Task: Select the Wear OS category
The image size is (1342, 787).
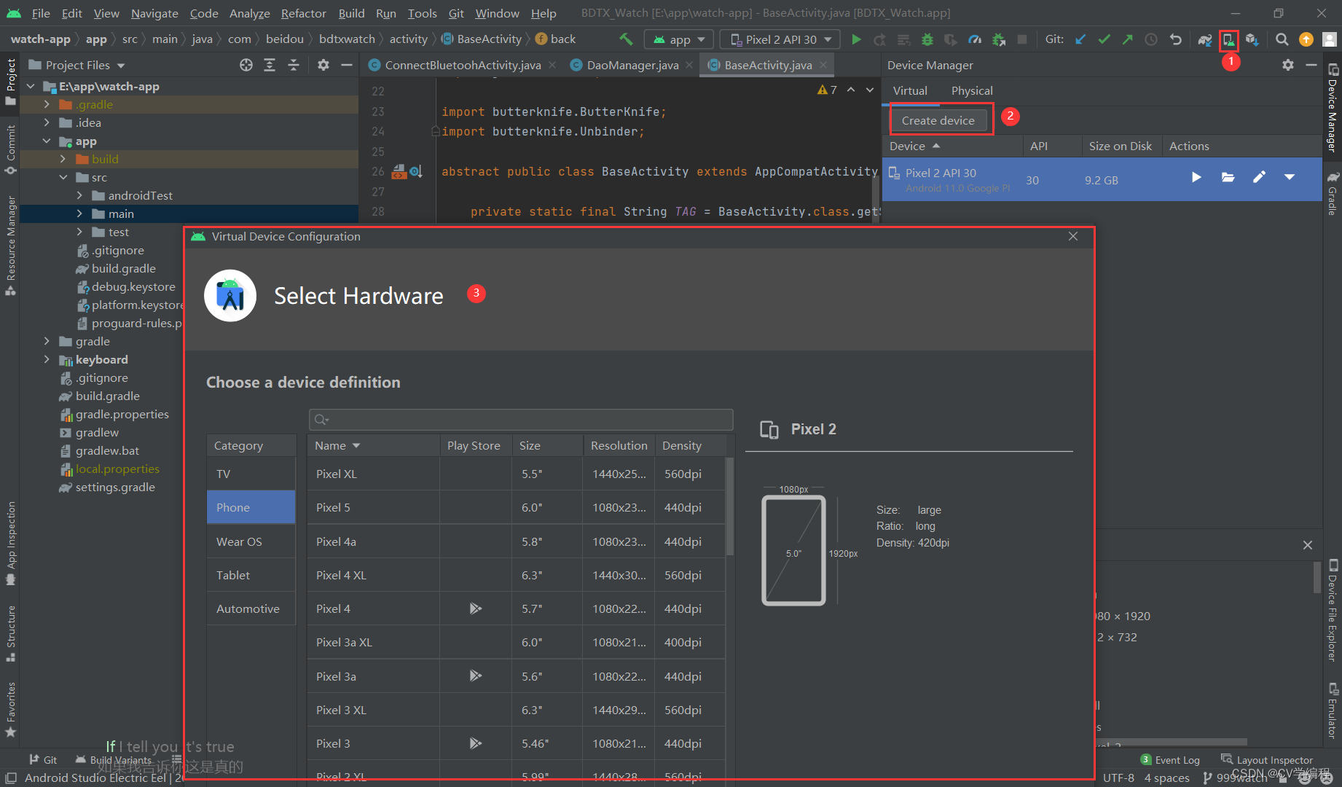Action: (x=251, y=541)
